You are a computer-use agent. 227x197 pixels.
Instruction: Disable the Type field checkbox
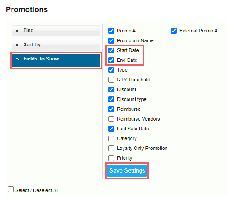pyautogui.click(x=111, y=70)
